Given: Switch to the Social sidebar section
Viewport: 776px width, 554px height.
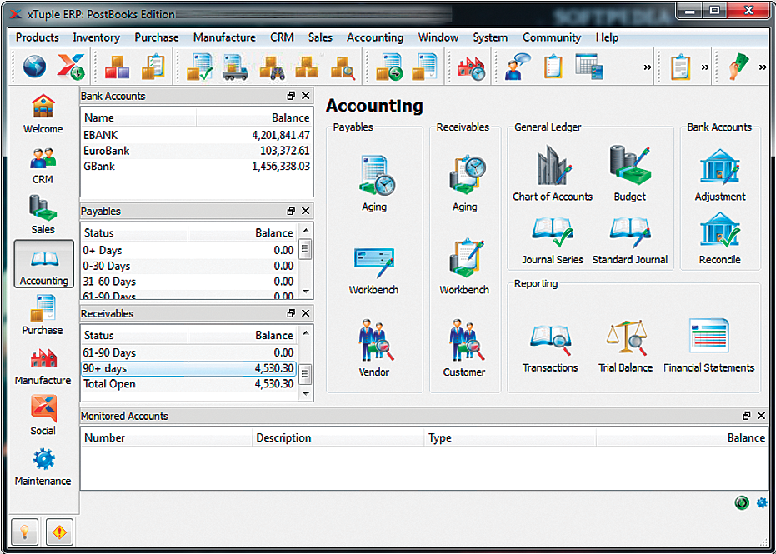Looking at the screenshot, I should [43, 416].
